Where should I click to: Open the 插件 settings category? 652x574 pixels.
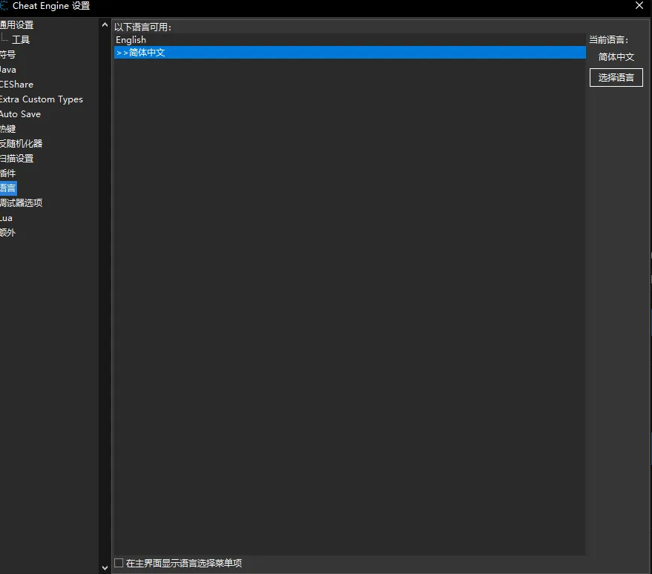pos(8,174)
